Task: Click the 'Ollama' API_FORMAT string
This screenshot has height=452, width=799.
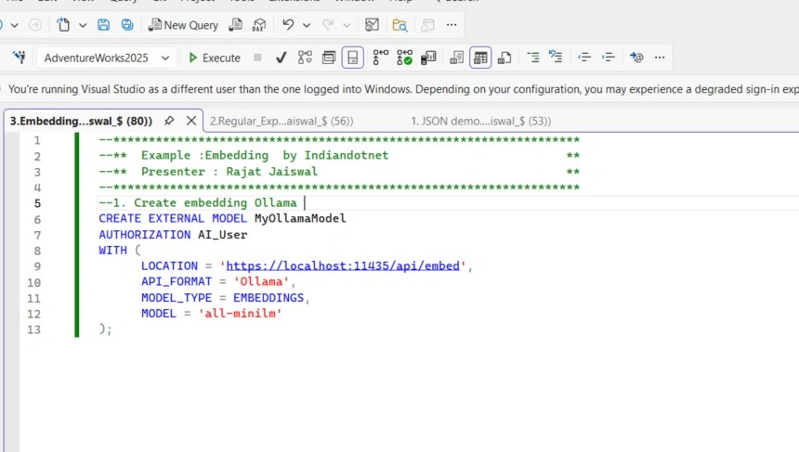Action: [261, 281]
